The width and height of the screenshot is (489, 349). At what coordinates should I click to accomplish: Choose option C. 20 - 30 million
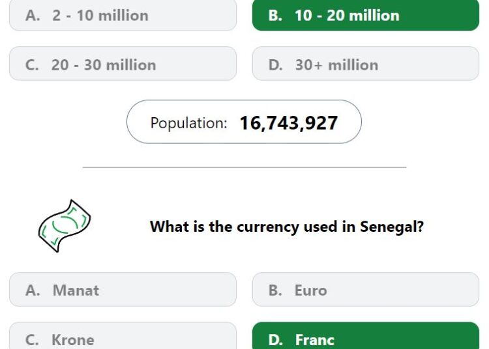(x=123, y=64)
